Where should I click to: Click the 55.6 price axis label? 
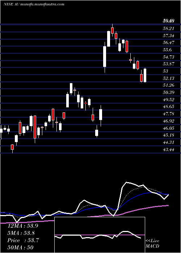coord(167,50)
